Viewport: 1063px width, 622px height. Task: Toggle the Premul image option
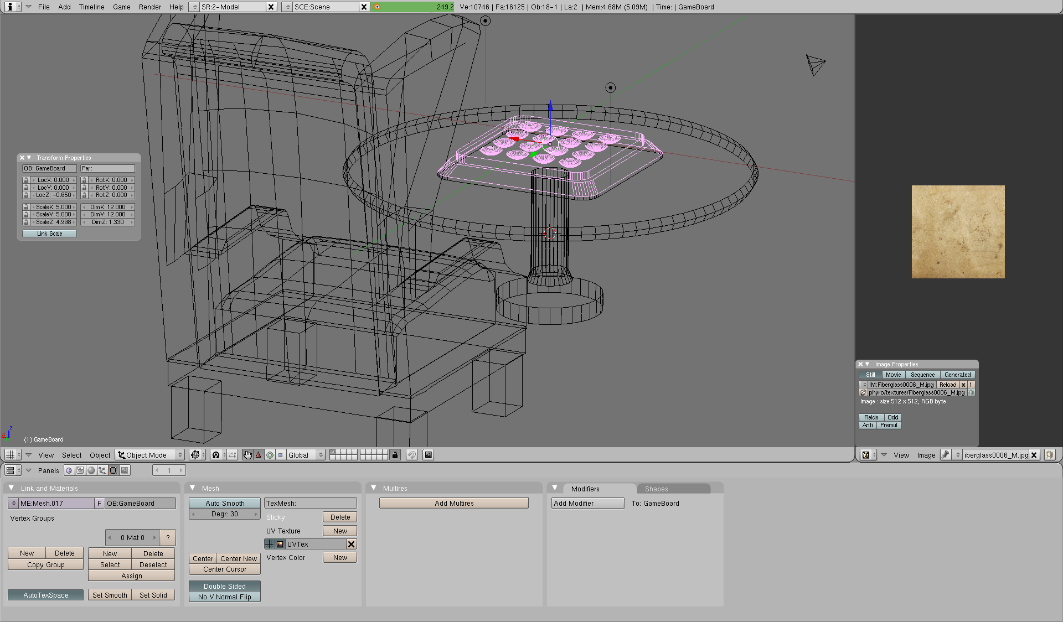(x=889, y=425)
